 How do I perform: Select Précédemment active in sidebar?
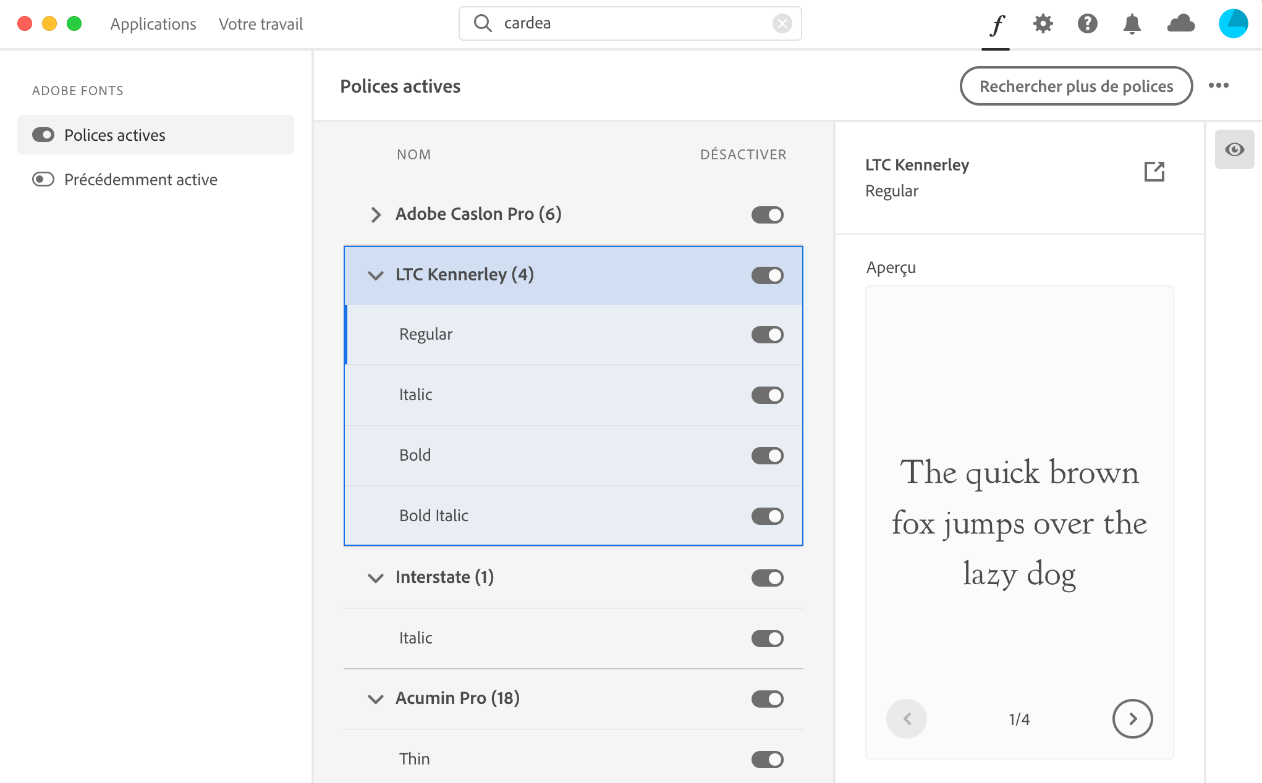pos(140,180)
